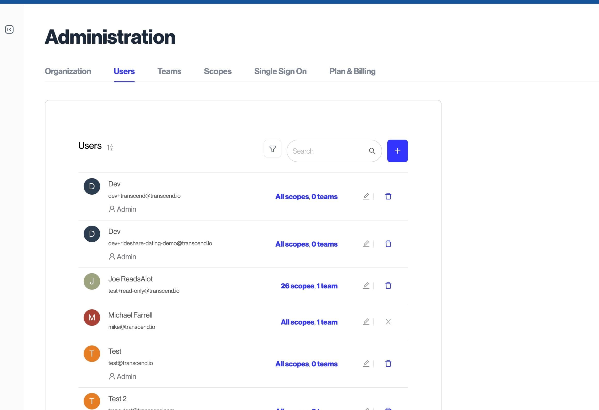This screenshot has height=410, width=599.
Task: Open the Single Sign On tab
Action: pyautogui.click(x=280, y=71)
